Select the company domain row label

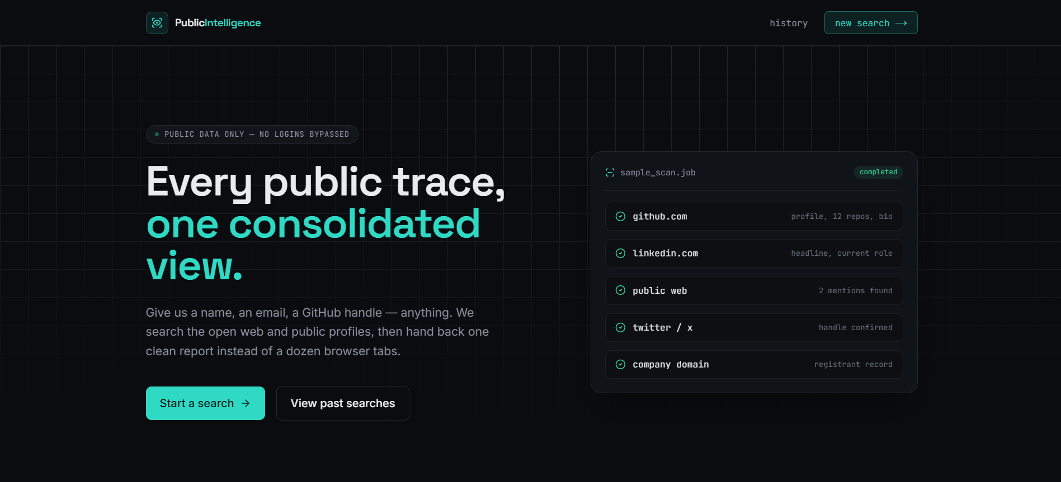[x=671, y=365]
